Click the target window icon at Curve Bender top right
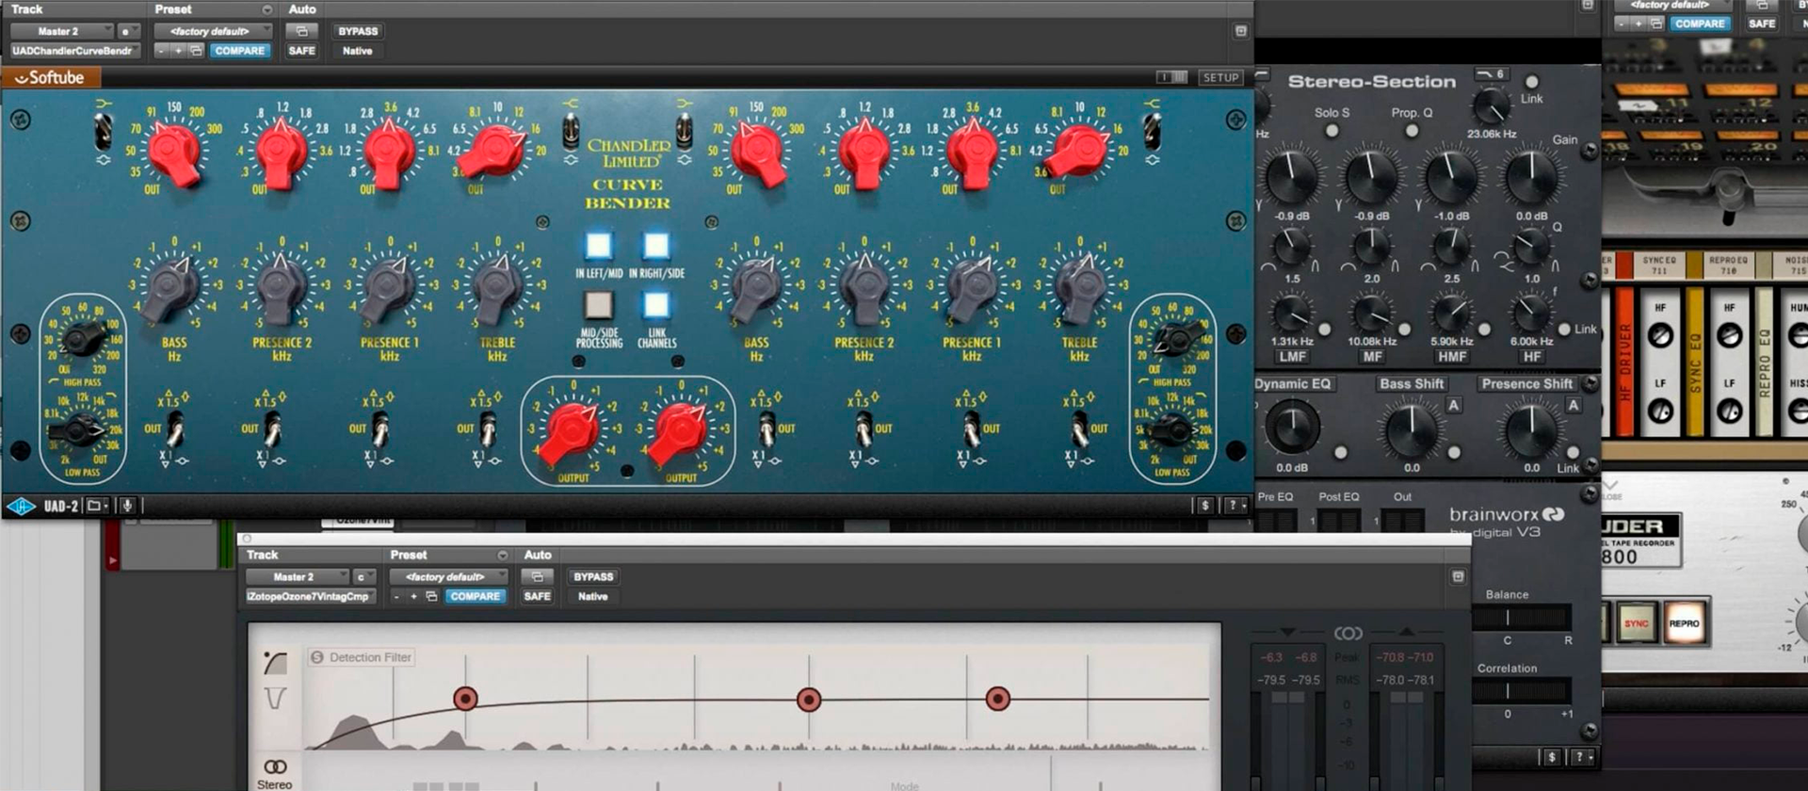This screenshot has height=791, width=1808. 1241,31
